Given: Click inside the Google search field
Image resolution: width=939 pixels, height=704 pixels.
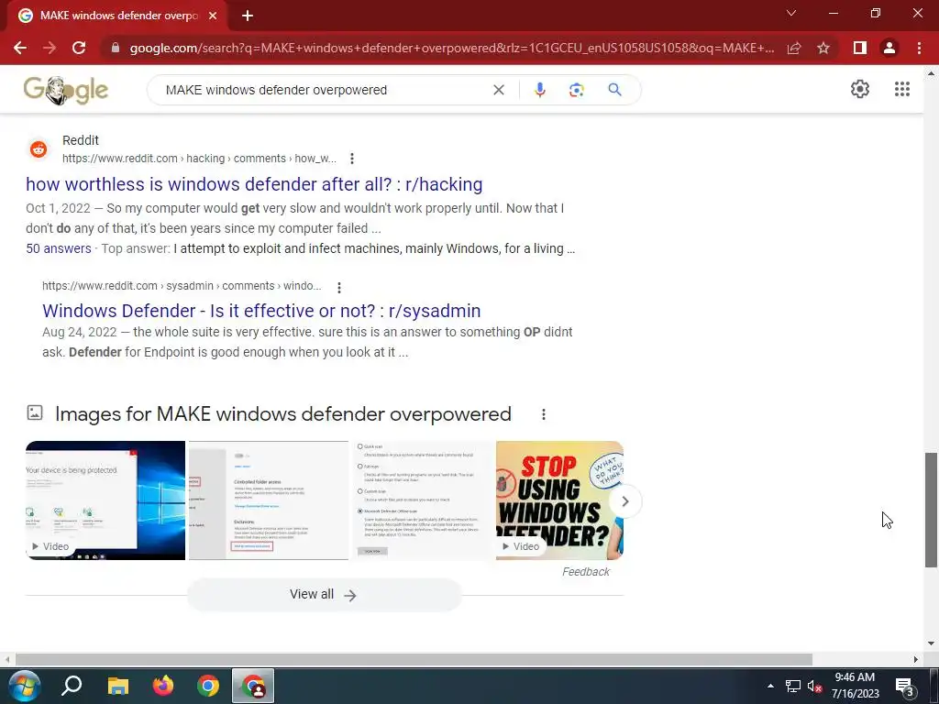Looking at the screenshot, I should (324, 90).
